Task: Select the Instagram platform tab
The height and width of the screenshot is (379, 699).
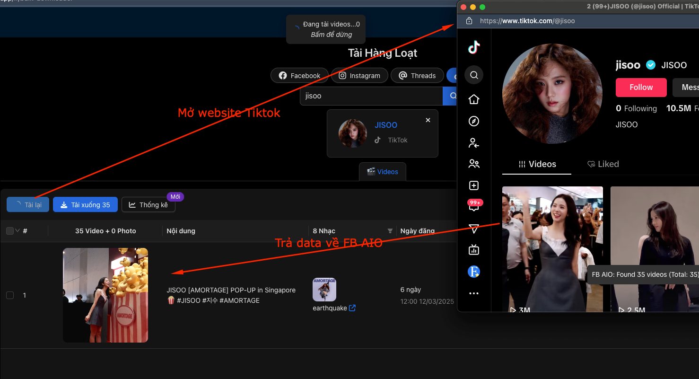Action: (x=359, y=76)
